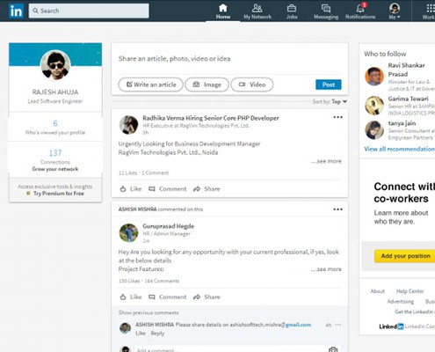Open View all recommendations link
The height and width of the screenshot is (352, 435).
point(399,149)
